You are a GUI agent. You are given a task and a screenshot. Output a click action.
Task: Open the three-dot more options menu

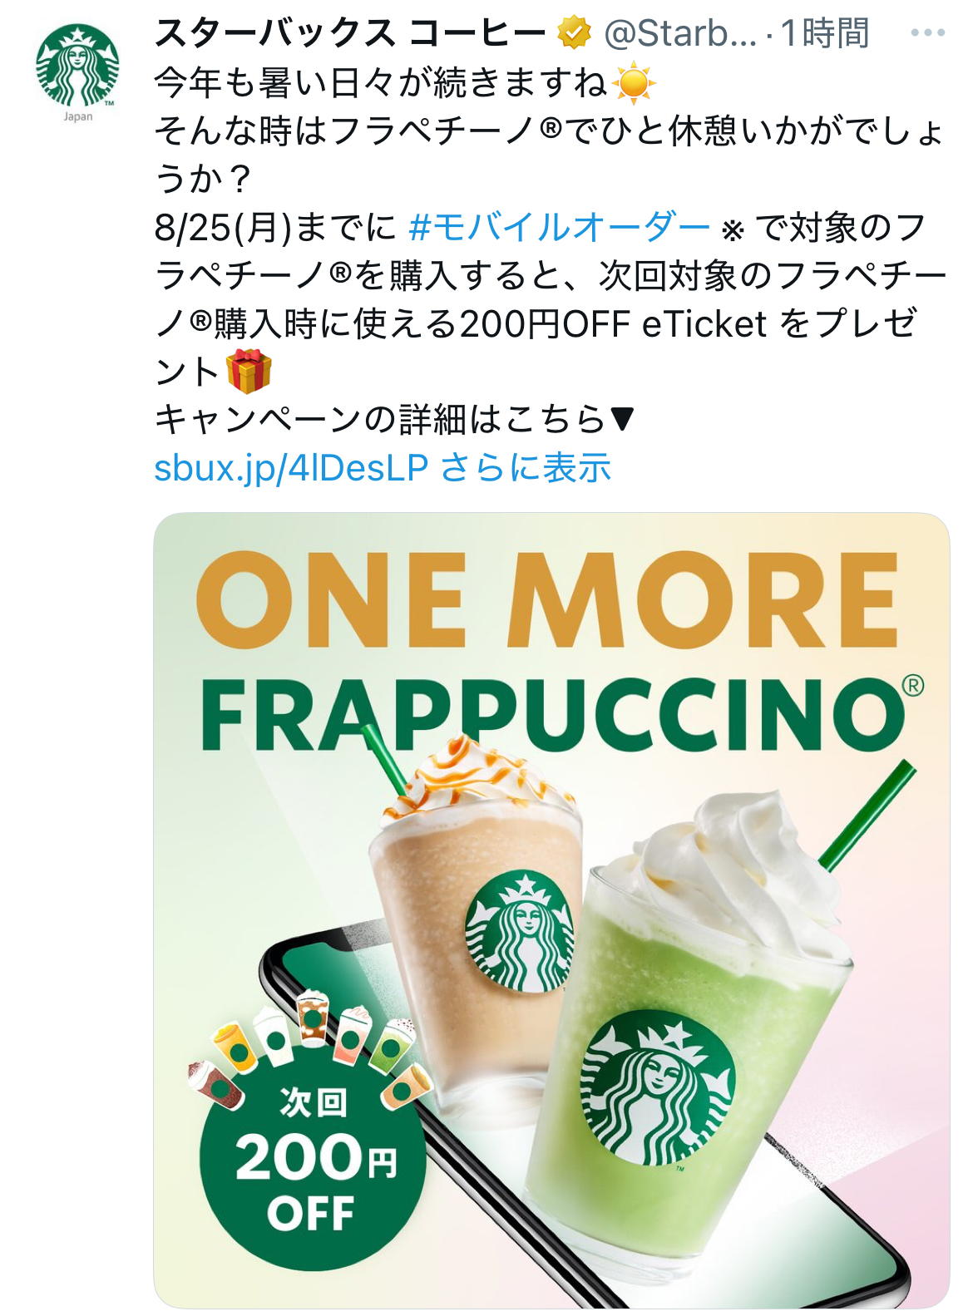tap(928, 33)
